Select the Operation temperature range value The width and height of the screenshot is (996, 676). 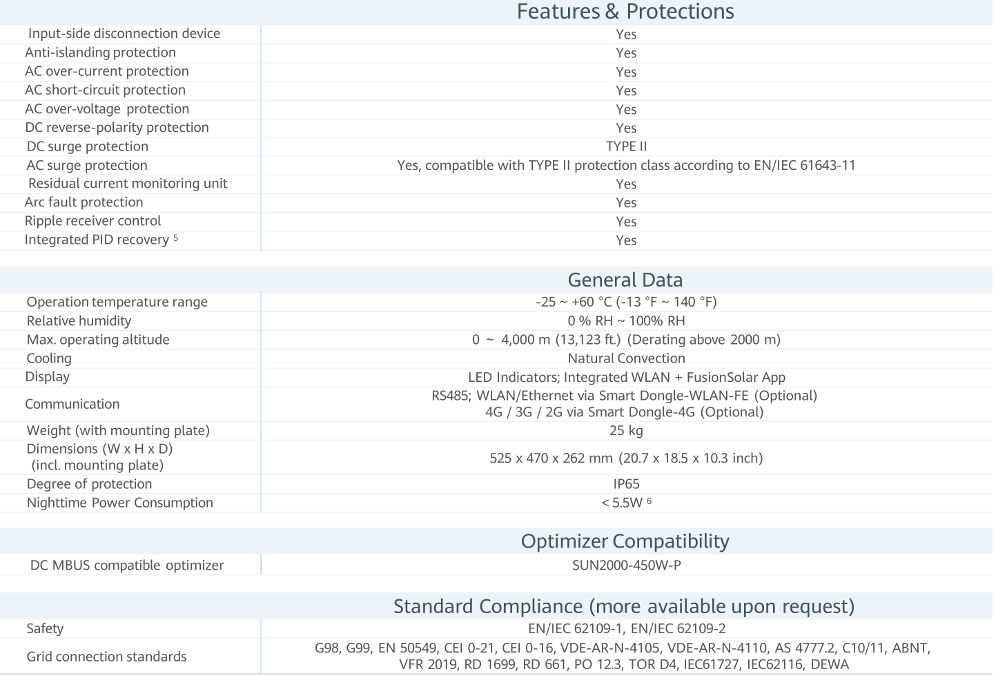626,302
